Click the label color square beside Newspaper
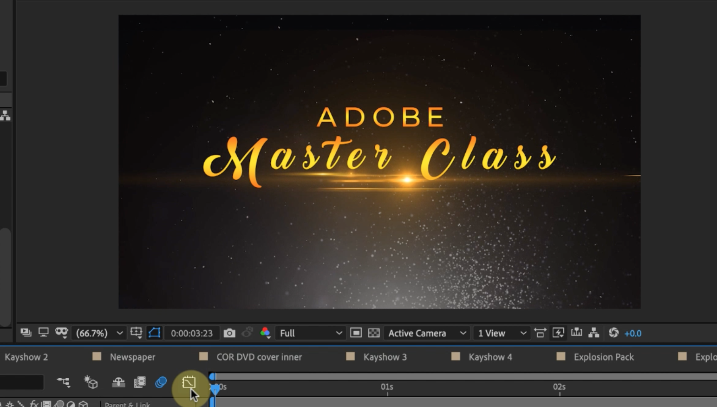 [x=97, y=356]
